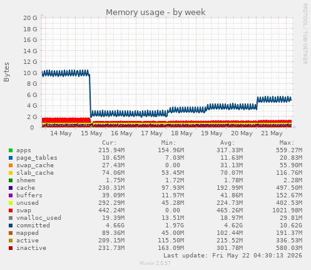Click the Avg: column header
This screenshot has width=311, height=270.
coord(228,143)
